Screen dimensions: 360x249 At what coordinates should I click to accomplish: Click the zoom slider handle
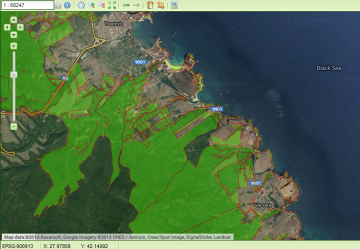pyautogui.click(x=13, y=74)
